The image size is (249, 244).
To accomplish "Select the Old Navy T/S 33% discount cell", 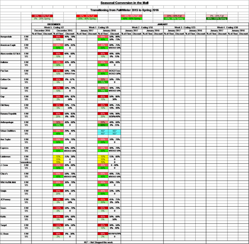I will (x=70, y=108).
